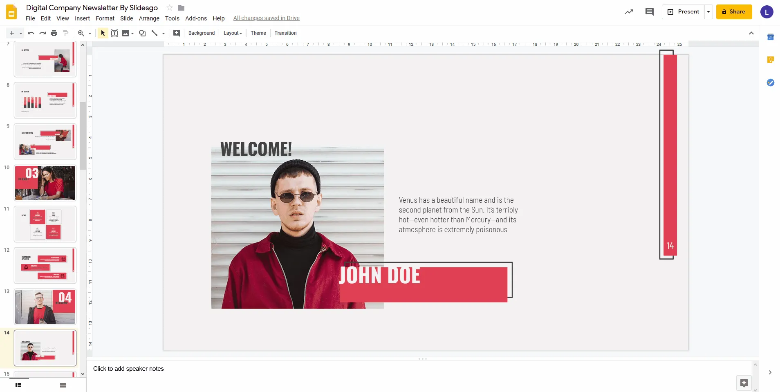Expand the zoom level dropdown arrow
The image size is (780, 392).
coord(90,34)
